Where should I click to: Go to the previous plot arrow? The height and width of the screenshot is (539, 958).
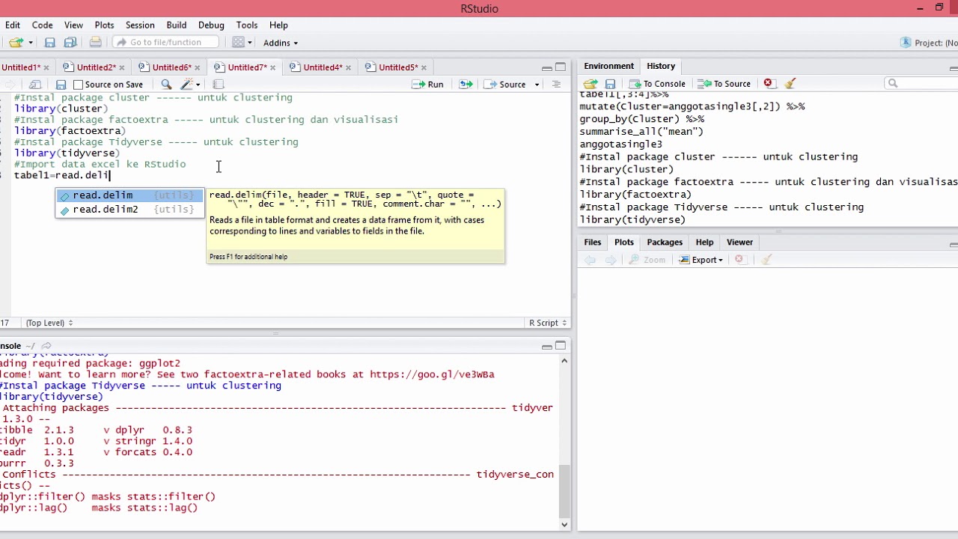590,260
